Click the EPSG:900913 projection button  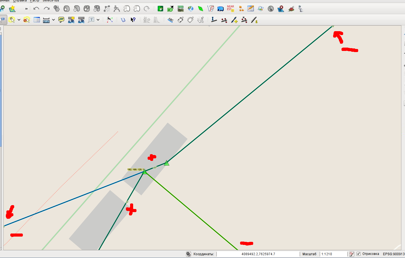[x=394, y=254]
